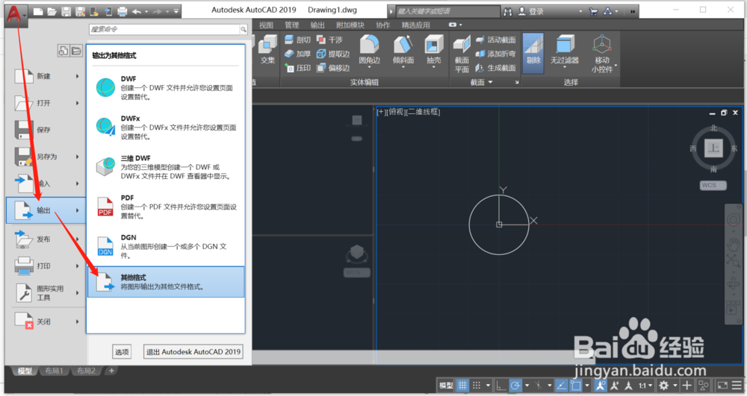The width and height of the screenshot is (747, 396).
Task: Click the 添加折弯 (Add Jog) tool
Action: (495, 54)
